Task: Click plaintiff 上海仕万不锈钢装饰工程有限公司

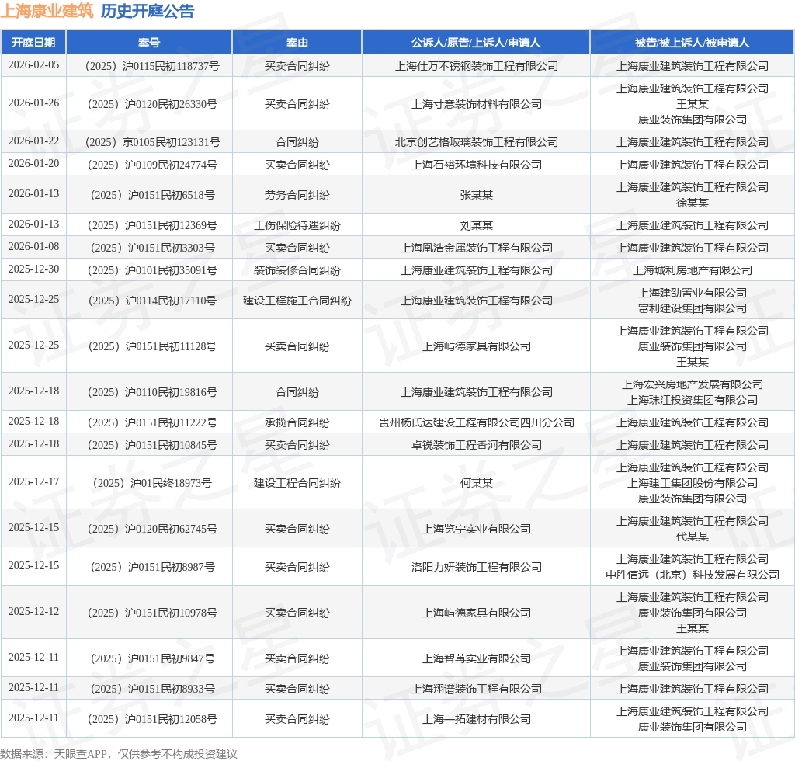Action: click(x=477, y=66)
